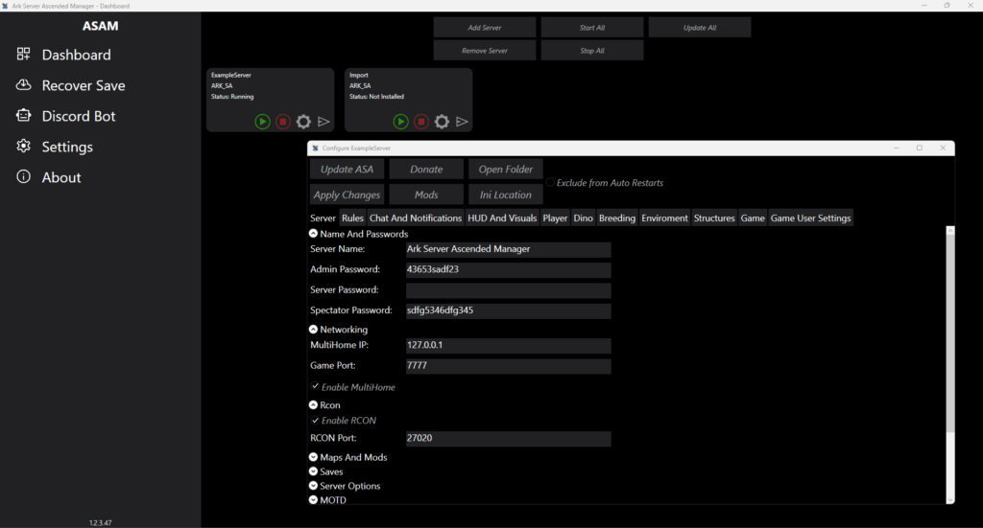The height and width of the screenshot is (528, 983).
Task: Click main window title bar app icon
Action: [x=5, y=6]
